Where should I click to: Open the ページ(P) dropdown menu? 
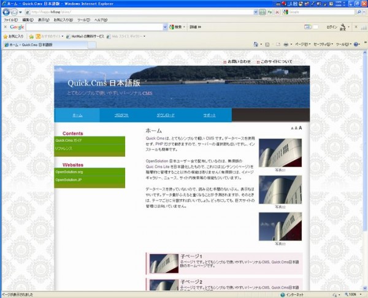pos(302,45)
